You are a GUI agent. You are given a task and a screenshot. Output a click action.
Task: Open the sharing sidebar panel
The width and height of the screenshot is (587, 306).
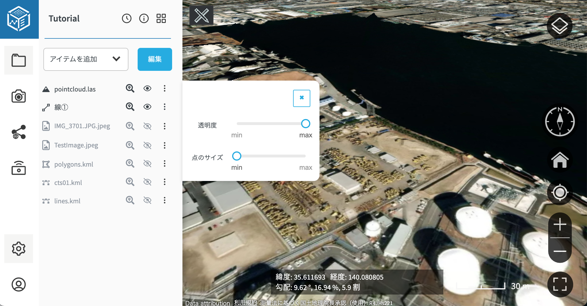click(x=19, y=132)
